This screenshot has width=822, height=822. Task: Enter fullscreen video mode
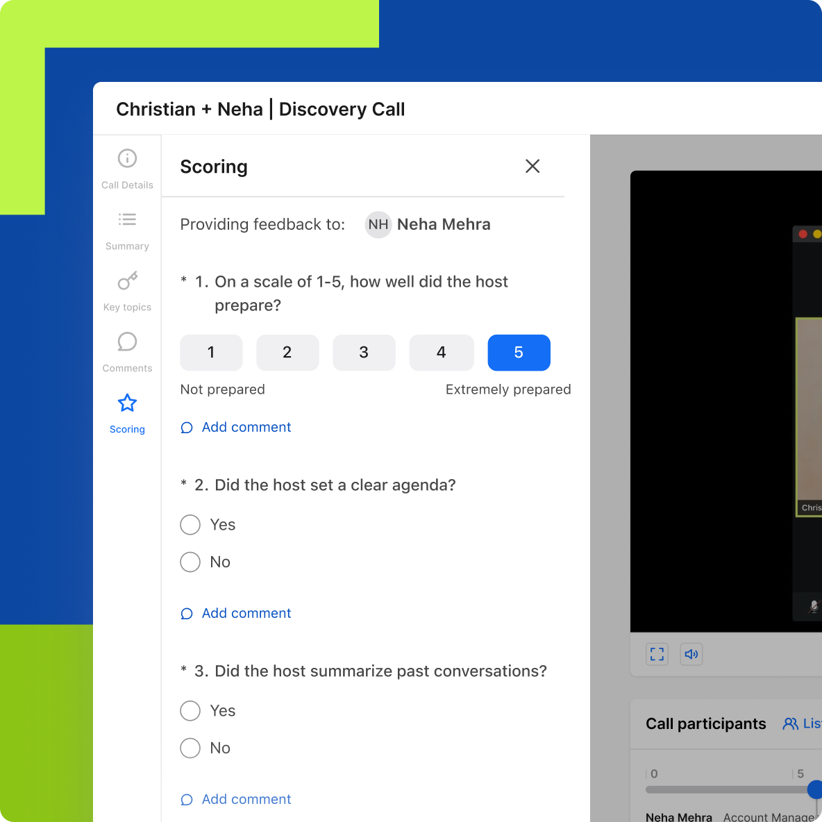[656, 654]
